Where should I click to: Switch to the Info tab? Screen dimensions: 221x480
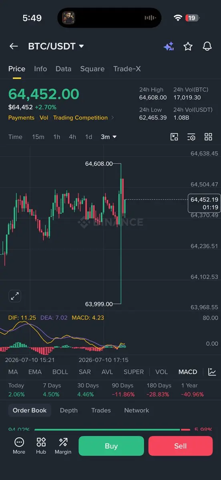pyautogui.click(x=40, y=69)
